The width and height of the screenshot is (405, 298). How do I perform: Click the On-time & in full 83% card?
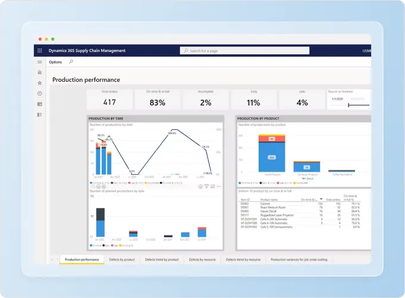click(x=158, y=100)
